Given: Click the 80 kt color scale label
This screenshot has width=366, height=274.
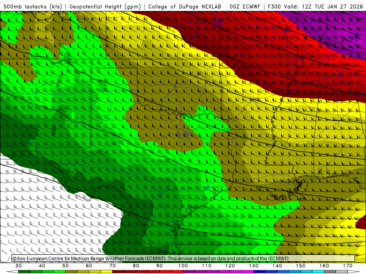Looking at the screenshot, I should tap(136, 266).
